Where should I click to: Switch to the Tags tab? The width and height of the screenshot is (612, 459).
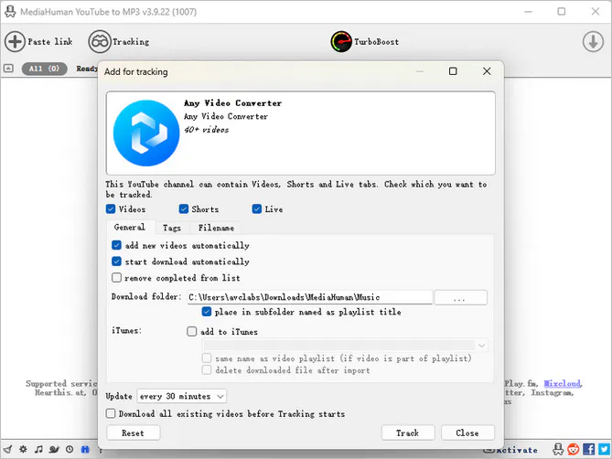pos(172,228)
